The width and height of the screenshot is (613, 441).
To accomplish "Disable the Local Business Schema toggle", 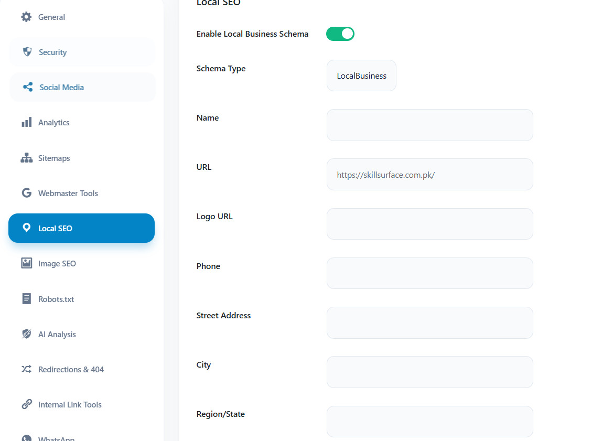I will coord(340,34).
